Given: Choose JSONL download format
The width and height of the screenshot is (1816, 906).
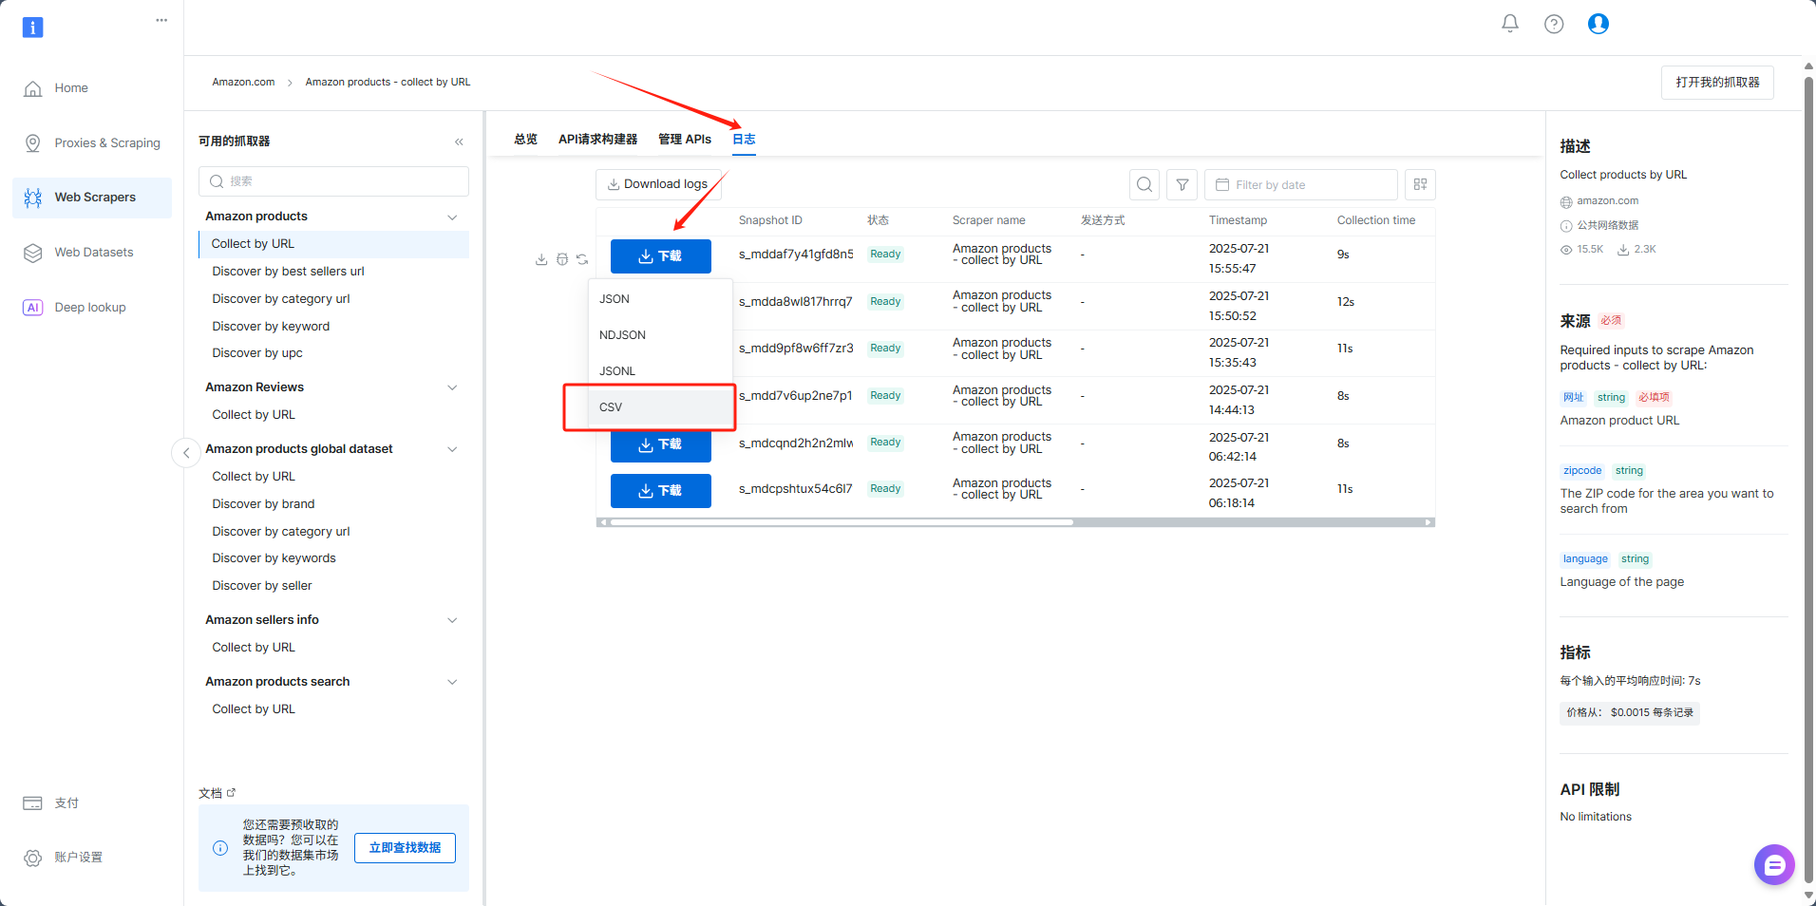Looking at the screenshot, I should click(x=660, y=371).
